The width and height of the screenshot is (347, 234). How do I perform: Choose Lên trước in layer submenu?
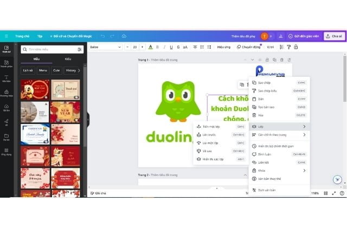click(221, 135)
